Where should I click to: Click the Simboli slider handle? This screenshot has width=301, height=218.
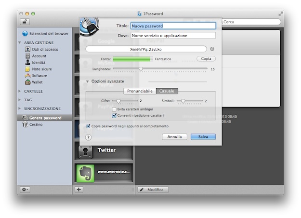pos(183,101)
